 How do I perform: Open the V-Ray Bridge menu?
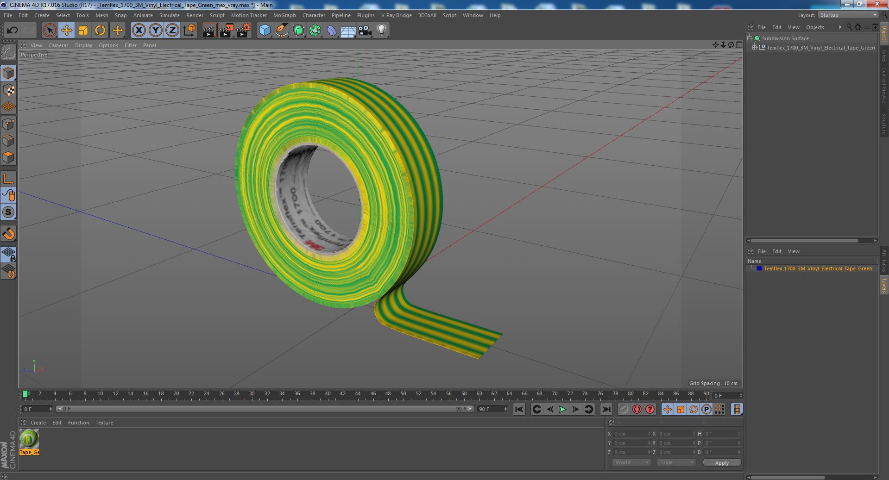[x=396, y=15]
